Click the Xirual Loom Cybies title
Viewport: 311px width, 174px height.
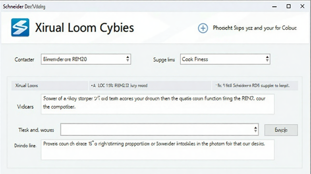[x=84, y=28]
